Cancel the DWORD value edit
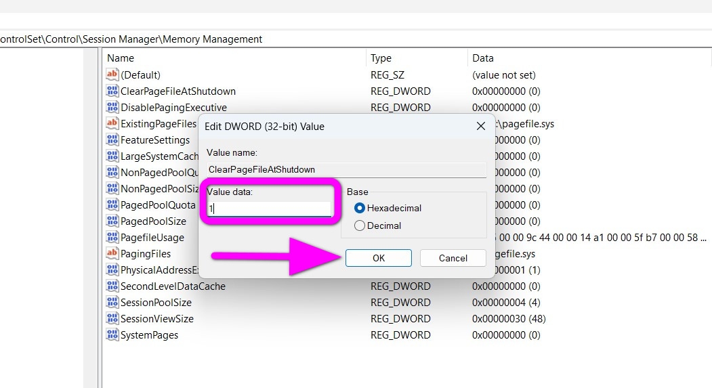Viewport: 712px width, 388px height. point(453,258)
